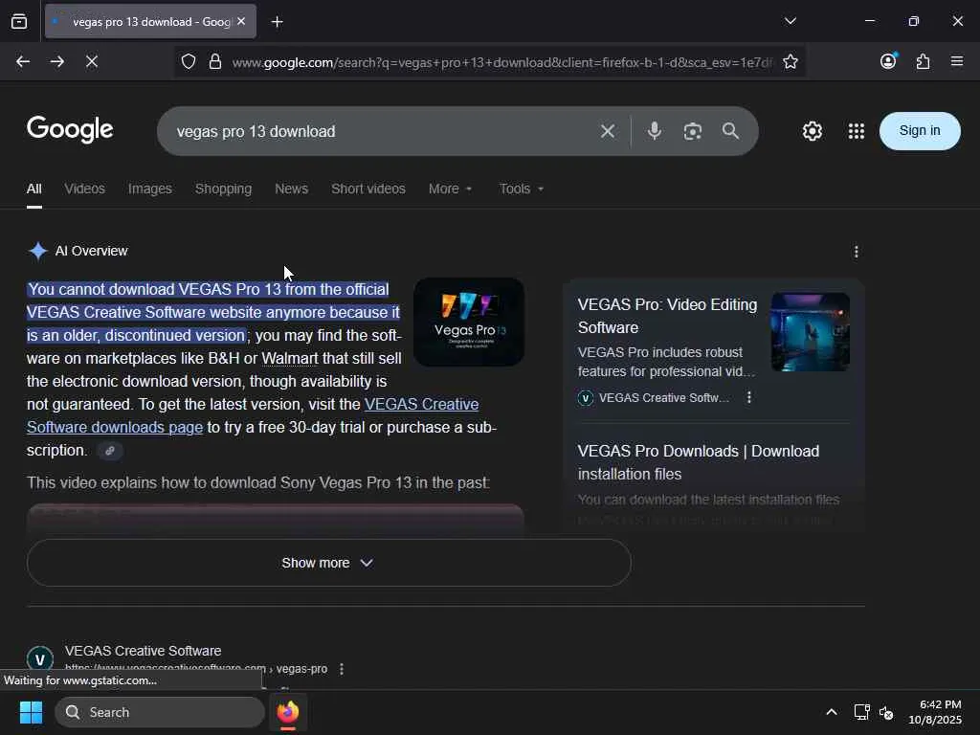Click into the Google search box
Screen dimensions: 980x735
pos(381,131)
